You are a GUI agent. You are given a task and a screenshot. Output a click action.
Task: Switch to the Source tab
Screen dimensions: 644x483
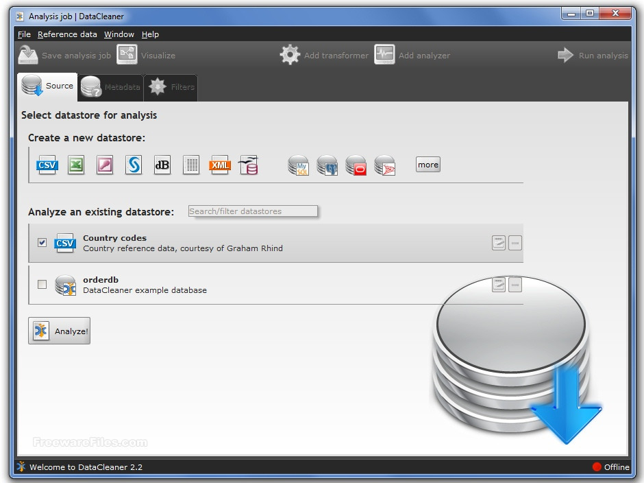[x=48, y=86]
